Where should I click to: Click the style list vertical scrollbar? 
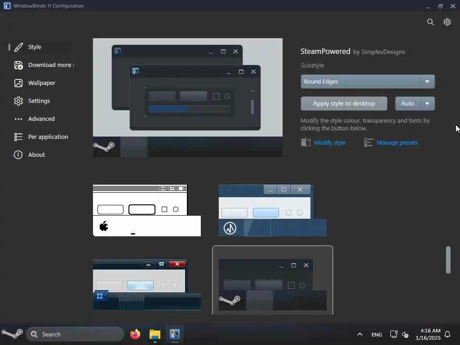(x=448, y=260)
